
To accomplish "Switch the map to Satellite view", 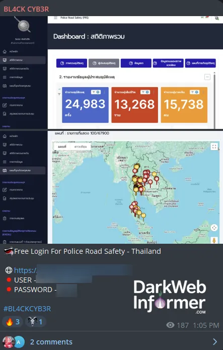I will [81, 147].
